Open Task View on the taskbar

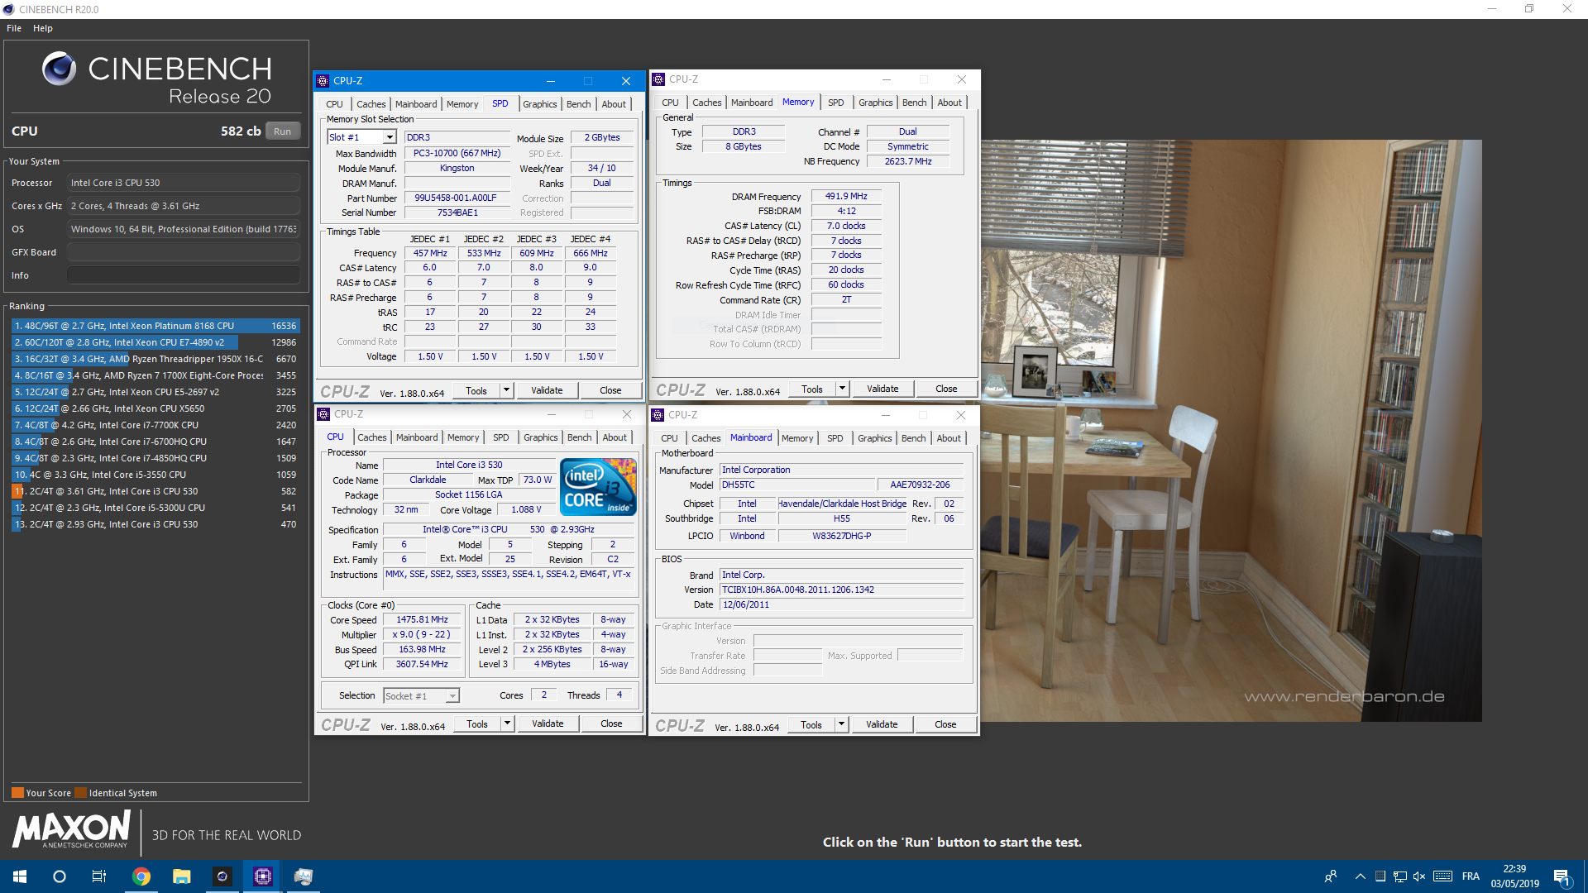click(99, 876)
